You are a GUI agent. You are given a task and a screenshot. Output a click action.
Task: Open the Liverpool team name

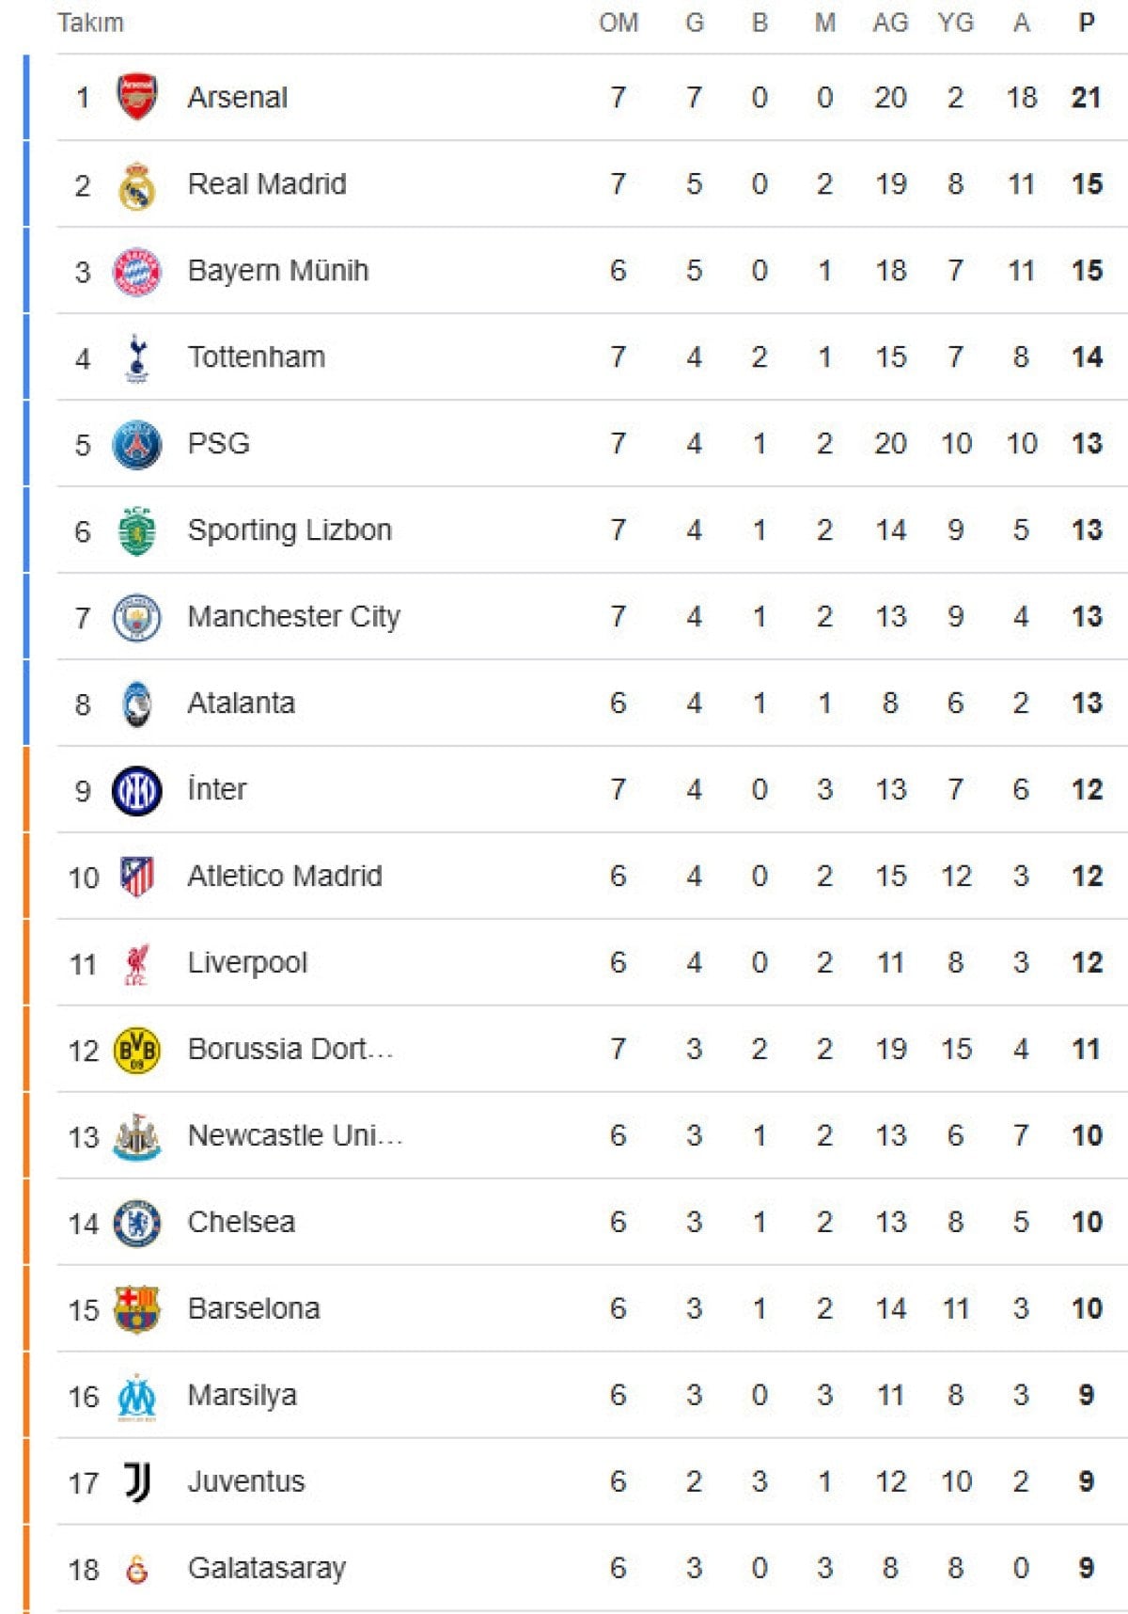pos(247,963)
